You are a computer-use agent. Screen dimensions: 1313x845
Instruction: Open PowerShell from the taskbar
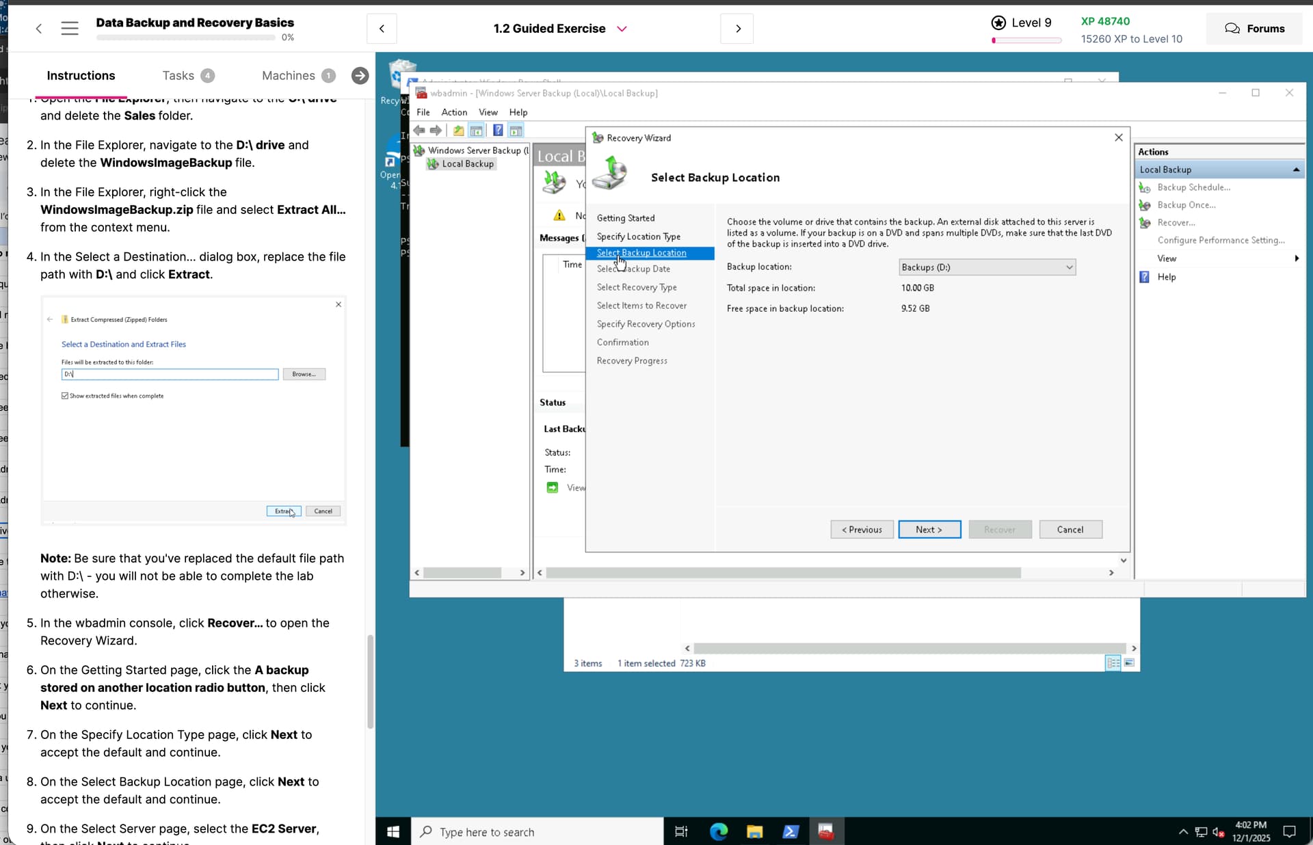point(790,831)
